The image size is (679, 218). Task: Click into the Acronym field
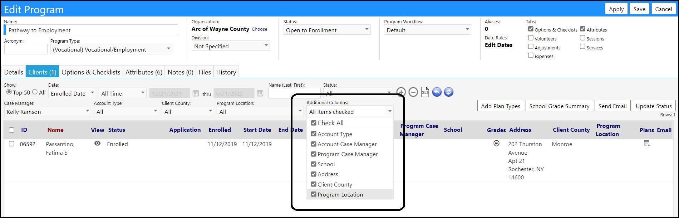(x=26, y=49)
